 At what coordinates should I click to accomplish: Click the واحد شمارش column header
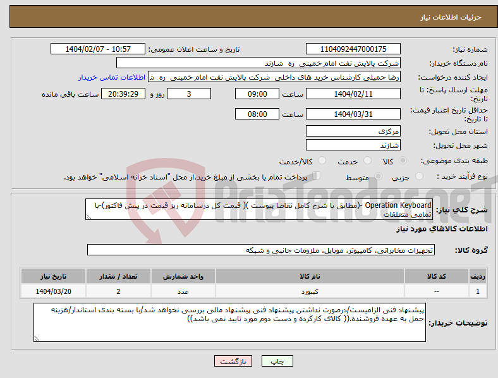[183, 276]
